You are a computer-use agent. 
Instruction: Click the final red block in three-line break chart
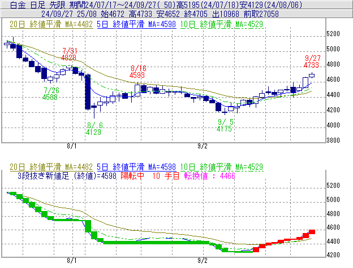(312, 232)
